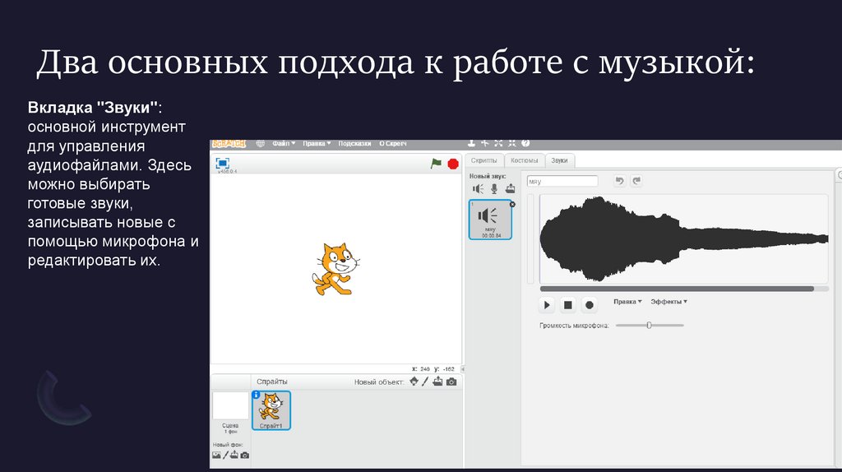The image size is (842, 472).
Task: Click the Спрайты panel header
Action: (271, 382)
